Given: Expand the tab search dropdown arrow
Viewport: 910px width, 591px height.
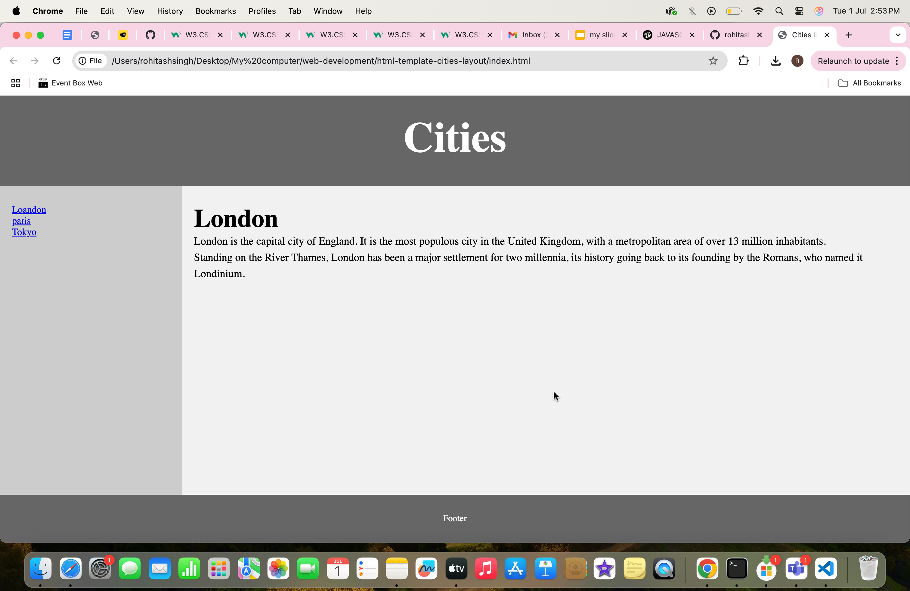Looking at the screenshot, I should coord(897,35).
